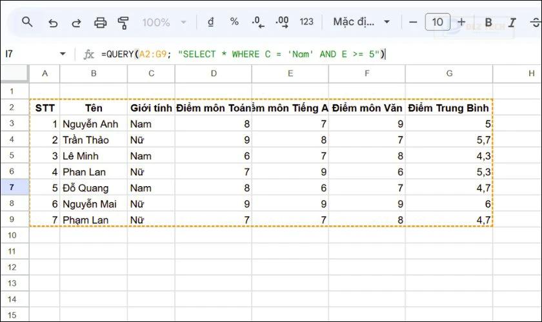The image size is (542, 322).
Task: Click the print icon
Action: click(100, 23)
